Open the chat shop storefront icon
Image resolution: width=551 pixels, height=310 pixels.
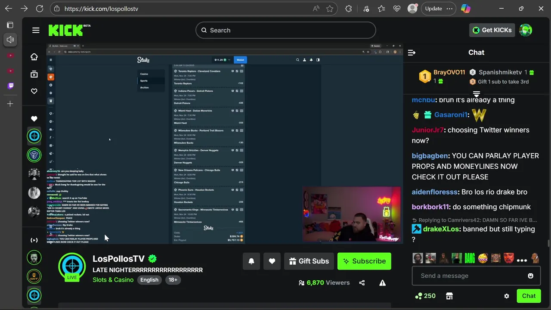point(449,296)
